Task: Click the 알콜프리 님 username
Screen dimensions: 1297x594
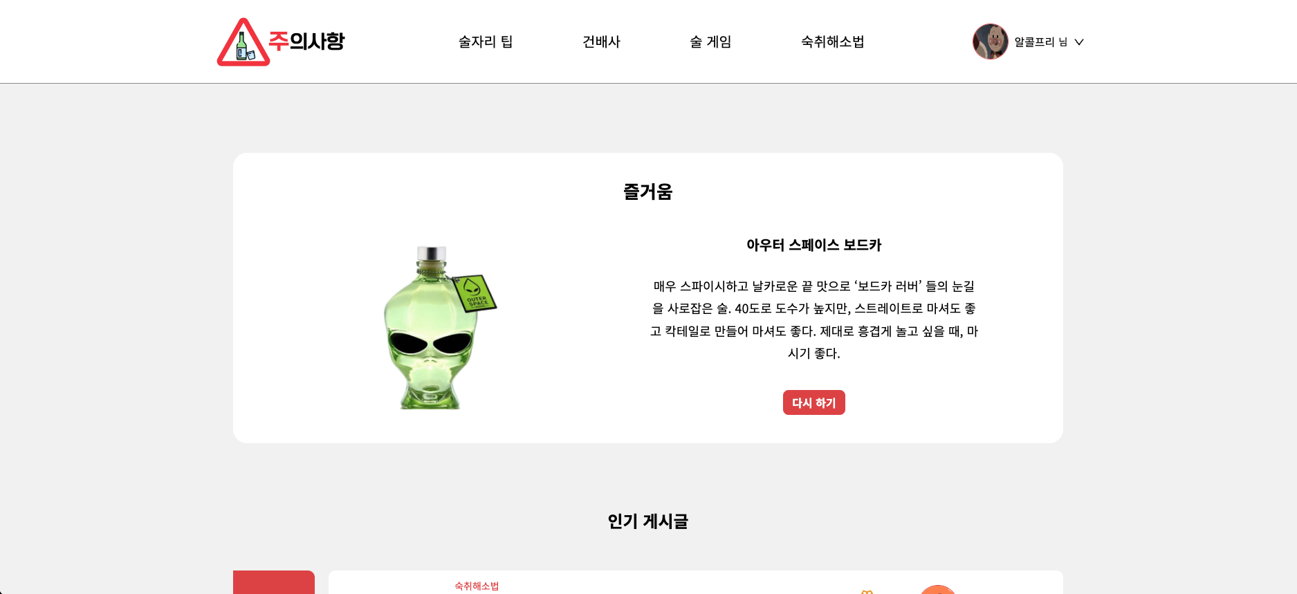Action: pyautogui.click(x=1040, y=42)
